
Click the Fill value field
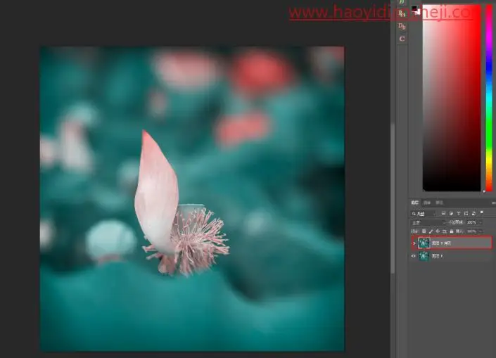(x=471, y=231)
